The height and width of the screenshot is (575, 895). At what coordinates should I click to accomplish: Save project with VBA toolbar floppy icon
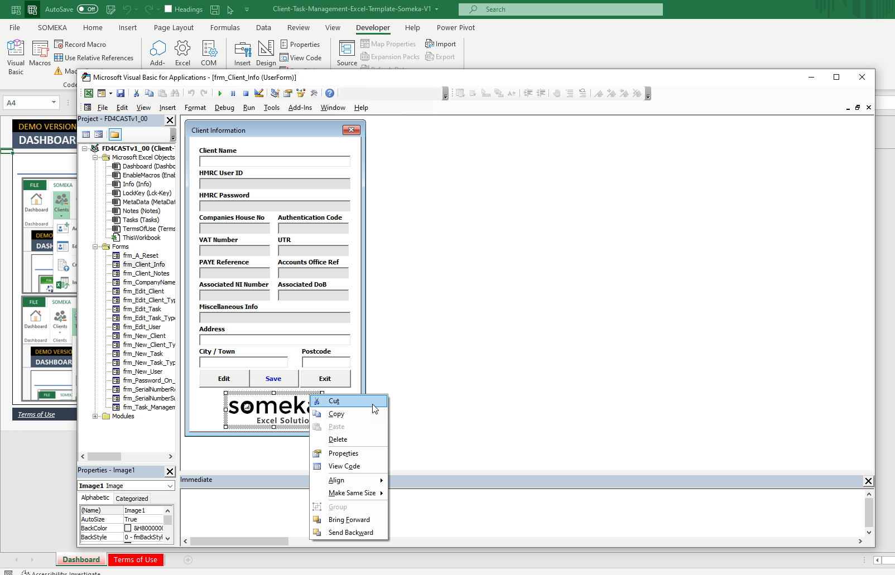121,93
